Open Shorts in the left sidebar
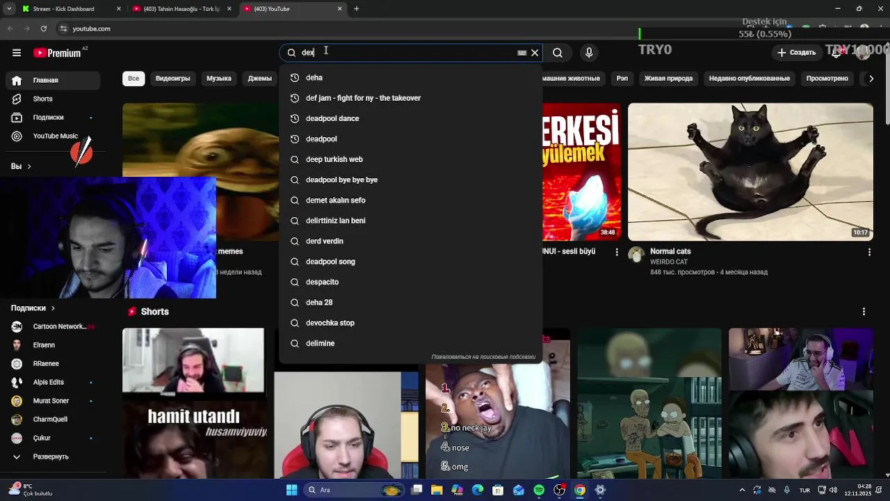The image size is (890, 501). (x=54, y=99)
